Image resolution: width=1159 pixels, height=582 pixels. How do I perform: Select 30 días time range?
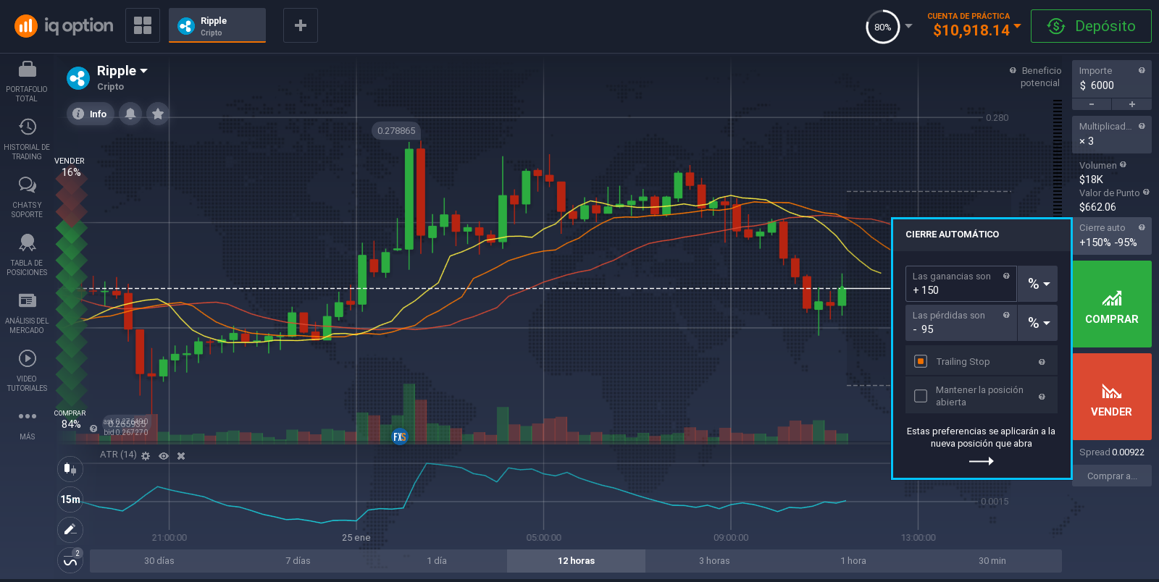click(159, 560)
